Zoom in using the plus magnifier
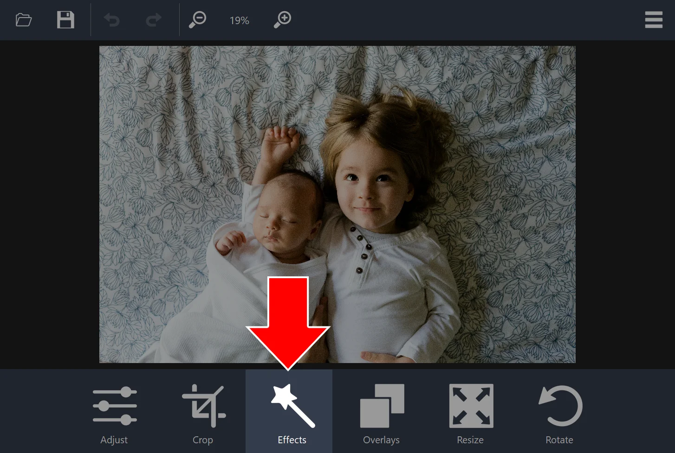 coord(282,20)
